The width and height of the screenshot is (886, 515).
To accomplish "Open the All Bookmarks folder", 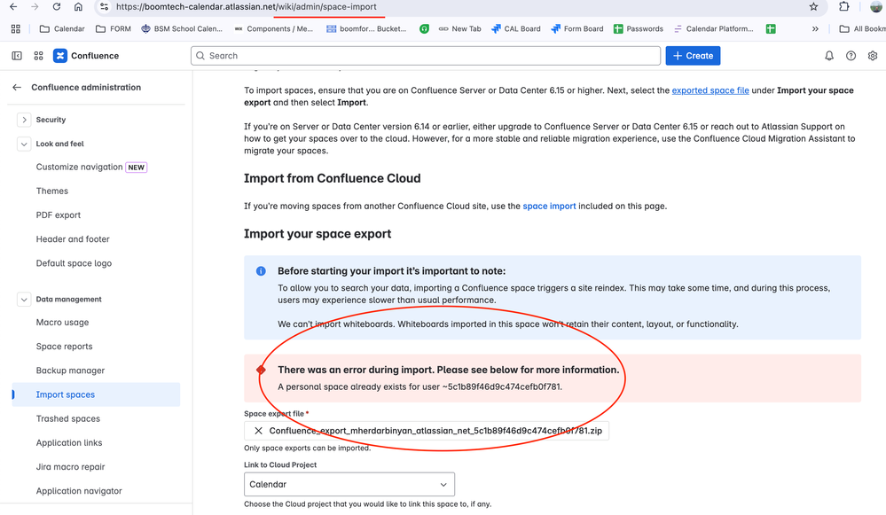I will point(863,28).
